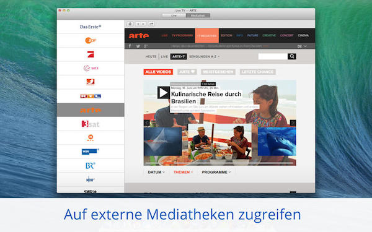Click the Kulinarische Reise durch Brasilien title
Image resolution: width=372 pixels, height=232 pixels.
(206, 98)
